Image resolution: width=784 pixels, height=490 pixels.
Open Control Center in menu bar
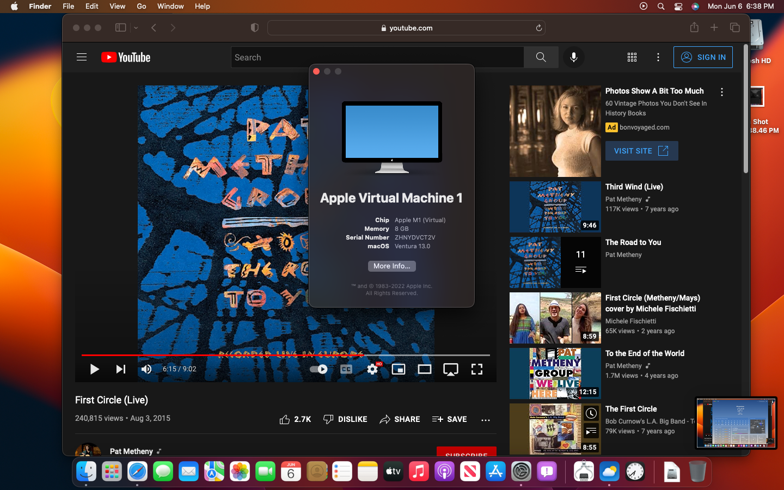pyautogui.click(x=678, y=6)
